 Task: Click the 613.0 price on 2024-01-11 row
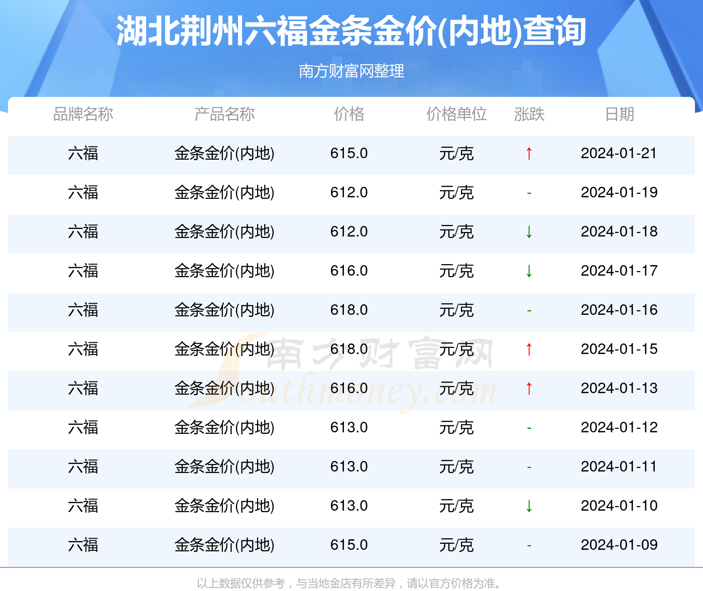tap(349, 466)
